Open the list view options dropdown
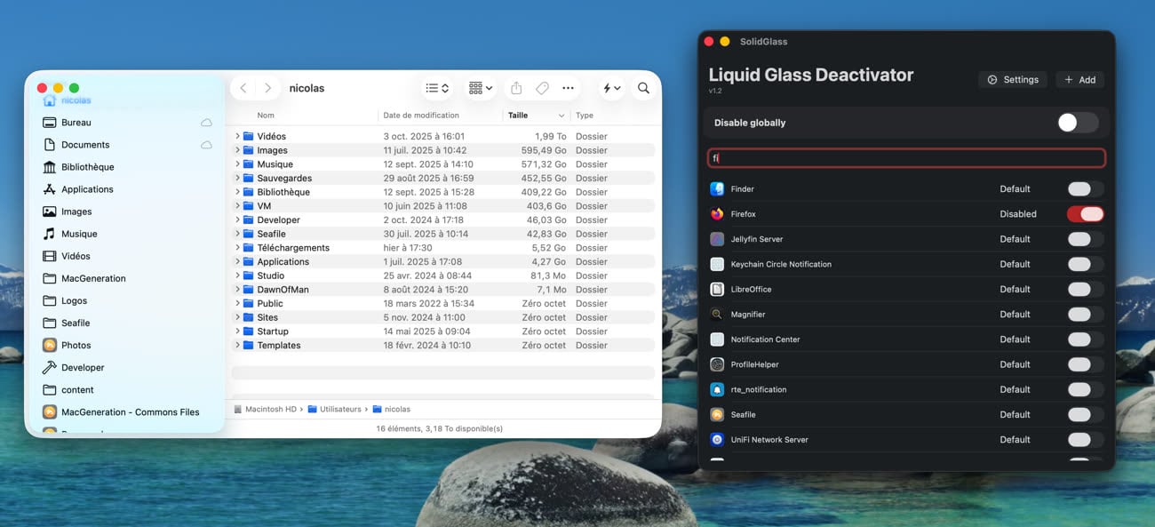This screenshot has height=527, width=1155. [437, 88]
